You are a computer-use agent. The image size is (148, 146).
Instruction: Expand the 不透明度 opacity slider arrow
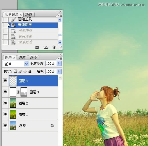click(x=59, y=64)
